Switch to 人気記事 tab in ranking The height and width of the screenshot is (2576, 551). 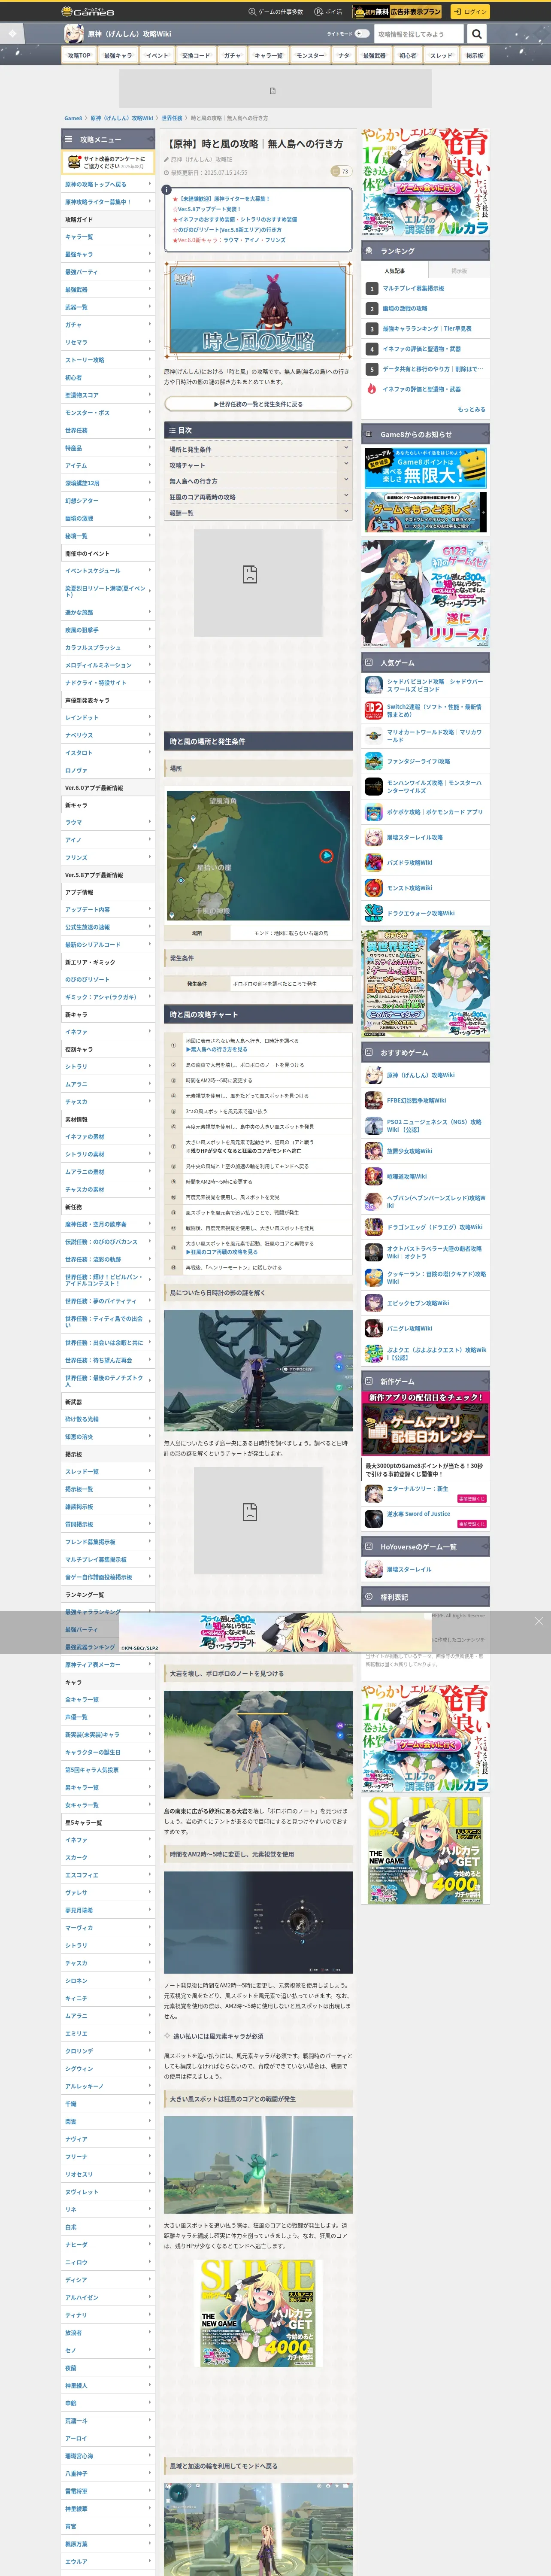pos(395,271)
